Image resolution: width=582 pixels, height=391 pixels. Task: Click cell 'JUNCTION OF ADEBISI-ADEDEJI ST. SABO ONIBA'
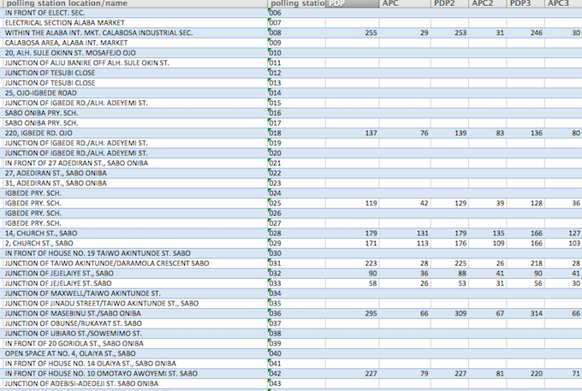(134, 383)
